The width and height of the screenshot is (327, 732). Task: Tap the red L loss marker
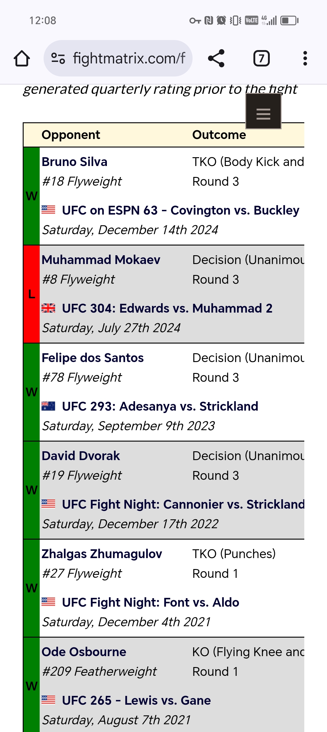pyautogui.click(x=31, y=294)
